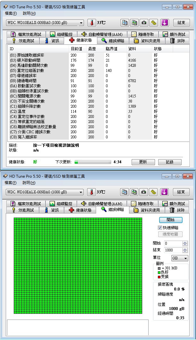This screenshot has height=340, width=196.
Task: Open 隨機存取 tab in the upper window
Action: pyautogui.click(x=143, y=34)
